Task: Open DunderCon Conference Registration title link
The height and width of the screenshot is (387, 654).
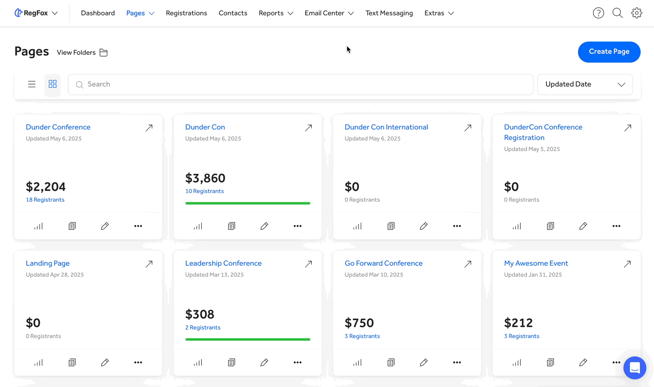Action: [x=543, y=133]
